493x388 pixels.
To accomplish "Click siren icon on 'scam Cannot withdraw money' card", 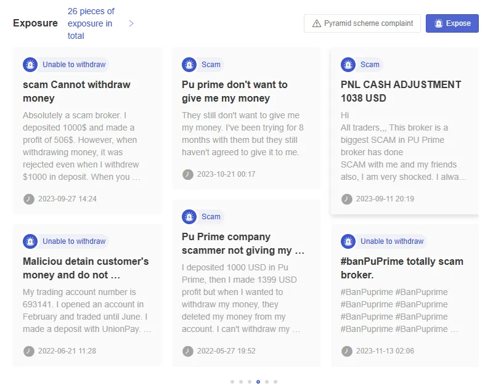I will (30, 65).
